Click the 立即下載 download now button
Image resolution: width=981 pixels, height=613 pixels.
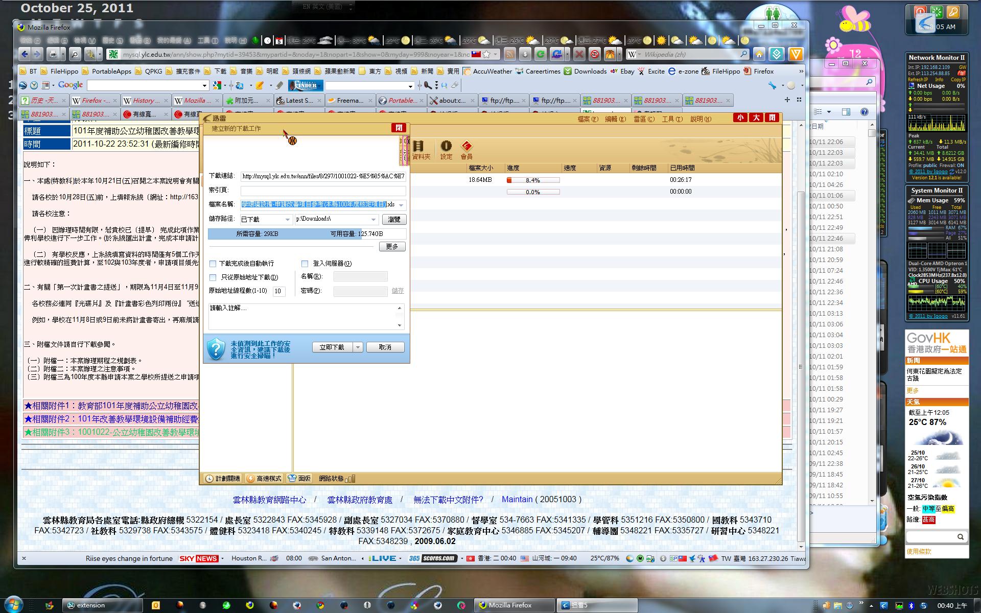click(332, 347)
